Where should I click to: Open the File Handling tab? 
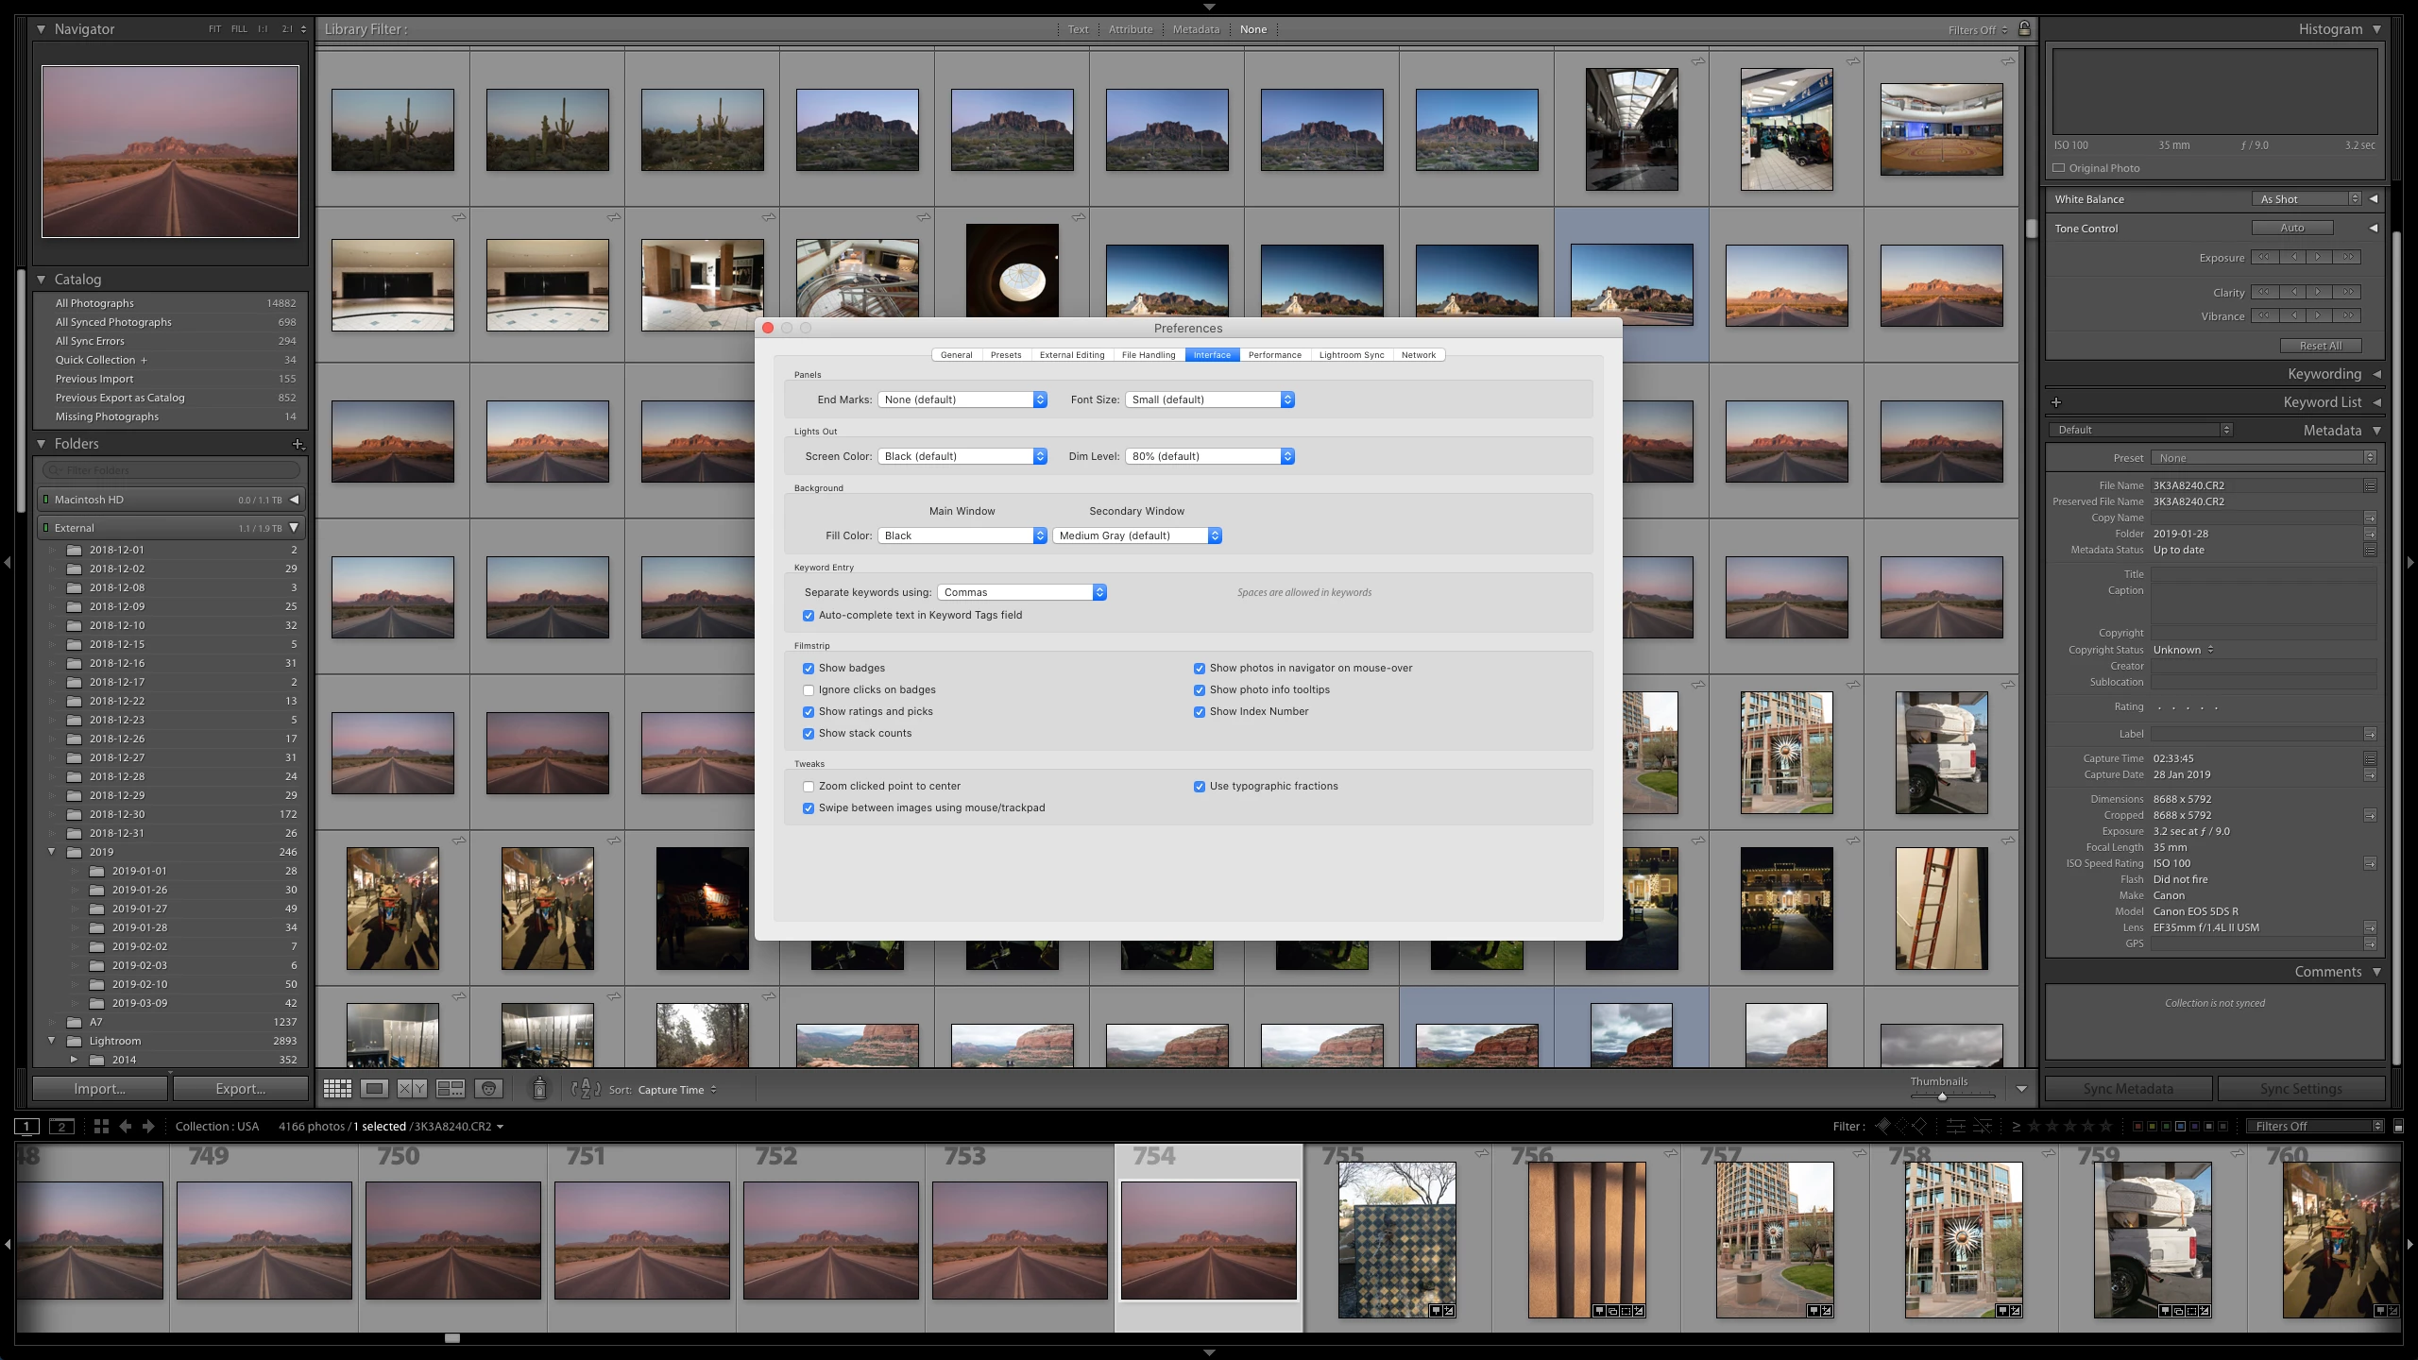1148,355
